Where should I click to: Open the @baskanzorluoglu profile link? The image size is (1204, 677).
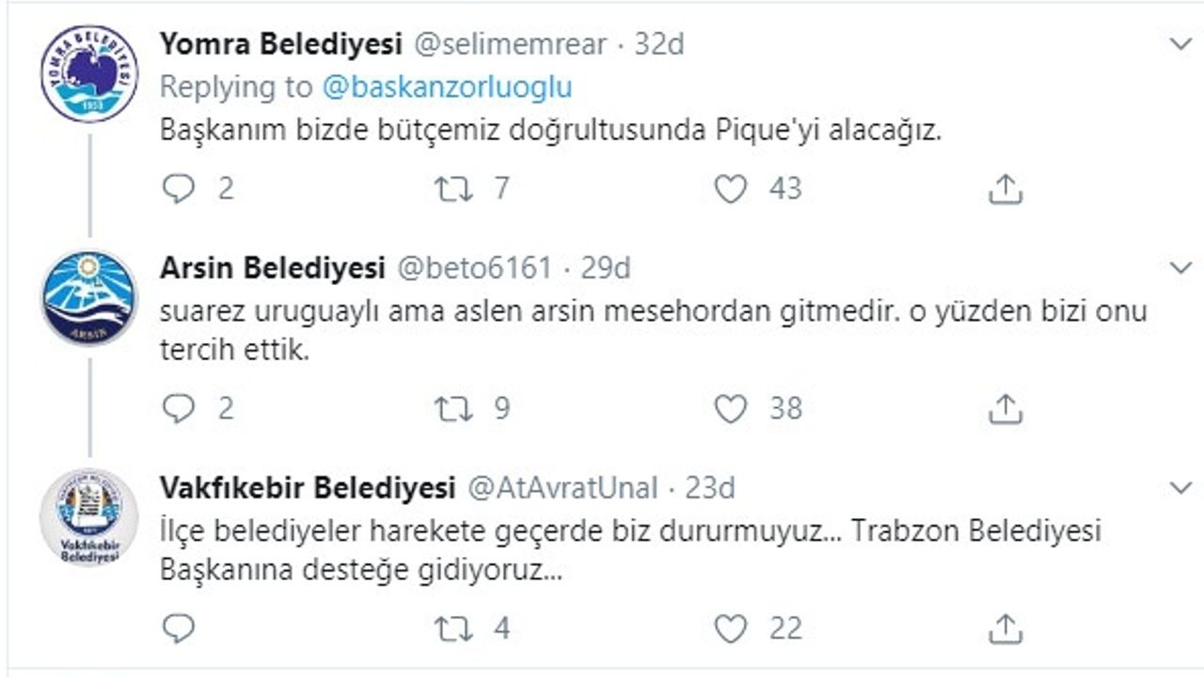(x=447, y=87)
